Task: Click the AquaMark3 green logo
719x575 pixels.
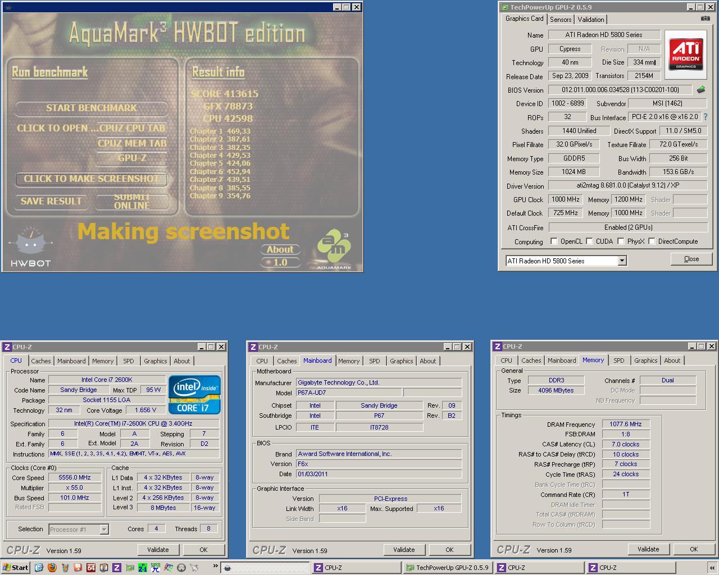Action: [x=334, y=249]
